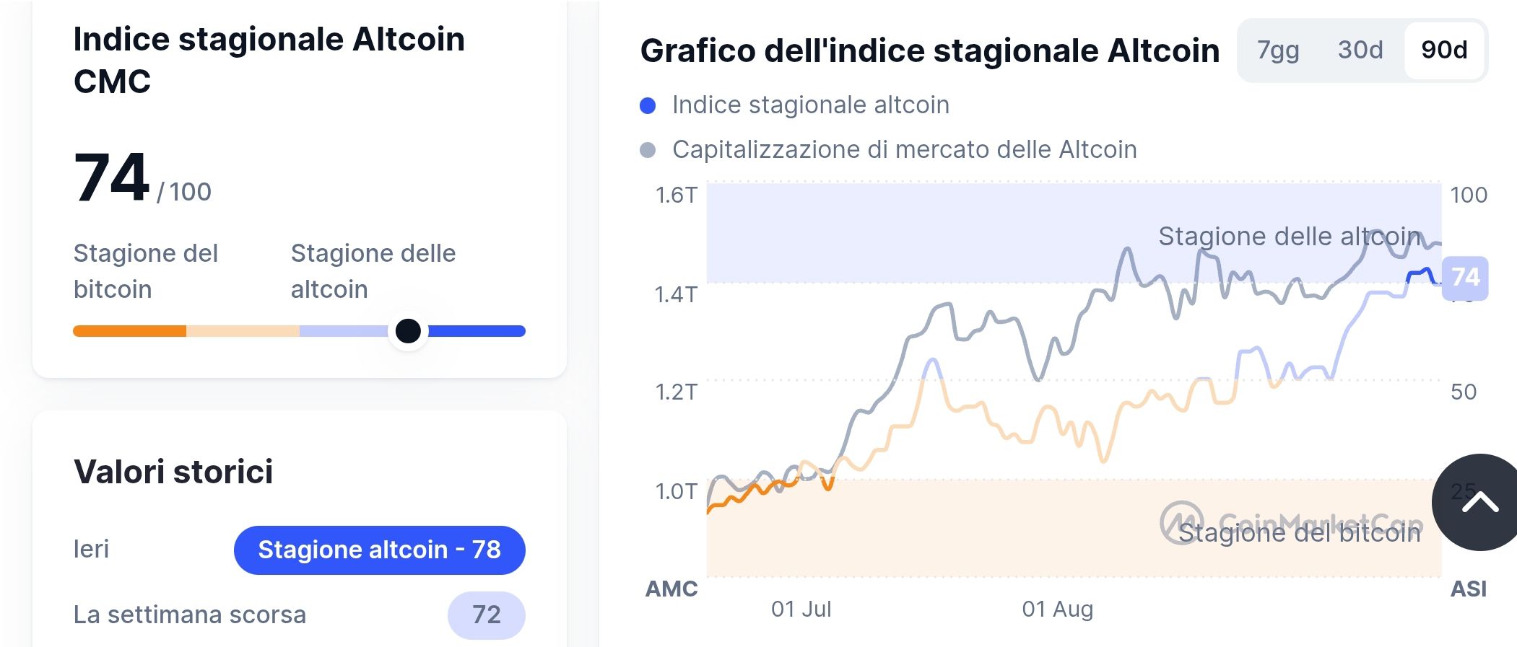Click the Stagione delle altcoin chart zone label
1517x647 pixels.
point(1290,237)
